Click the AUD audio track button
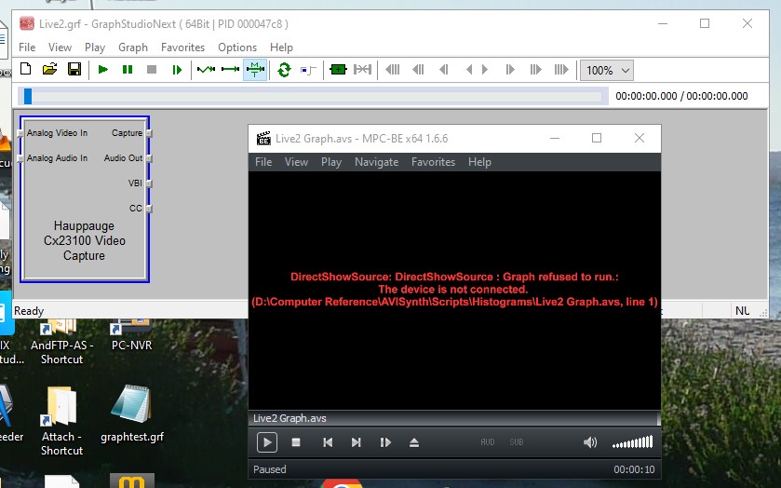The image size is (781, 488). 488,442
